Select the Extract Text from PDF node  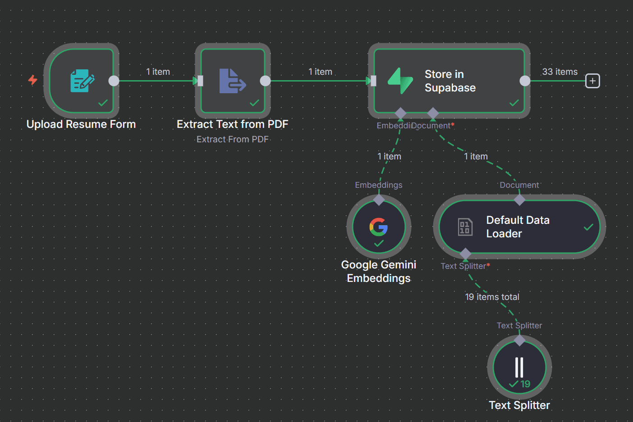[x=233, y=82]
